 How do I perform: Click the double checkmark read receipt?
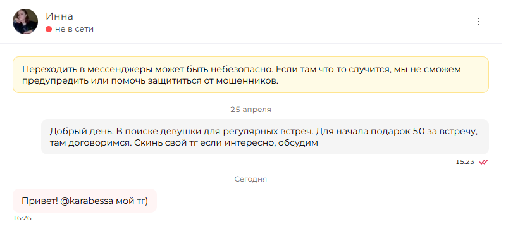click(x=483, y=162)
